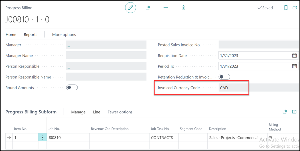Expand subform to full screen icon
300x151 pixels.
point(294,112)
